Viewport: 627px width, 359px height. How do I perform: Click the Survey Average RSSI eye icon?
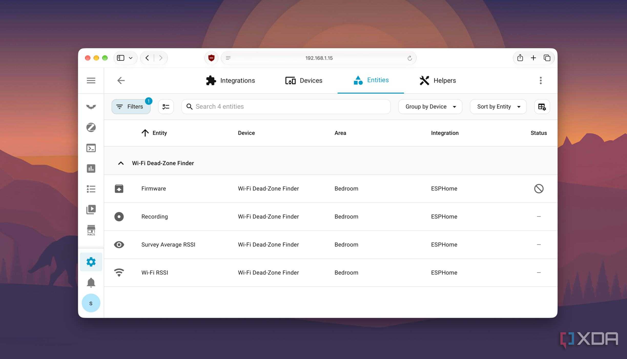coord(119,245)
